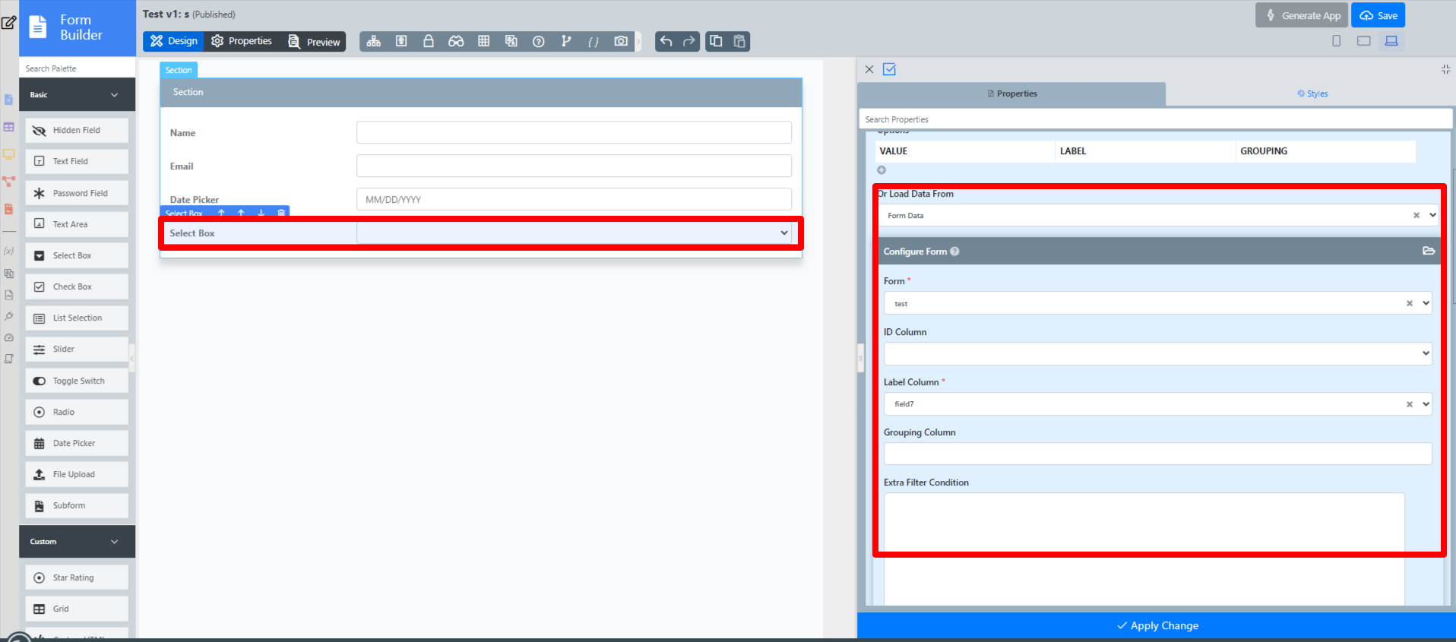Click Apply Change button
This screenshot has width=1456, height=642.
1157,625
